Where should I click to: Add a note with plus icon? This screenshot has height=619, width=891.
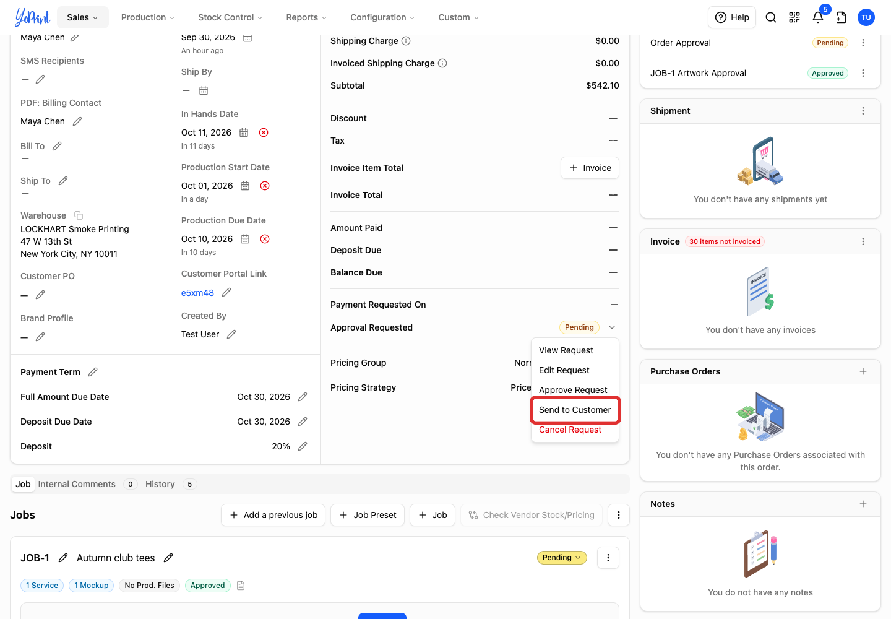pos(863,504)
